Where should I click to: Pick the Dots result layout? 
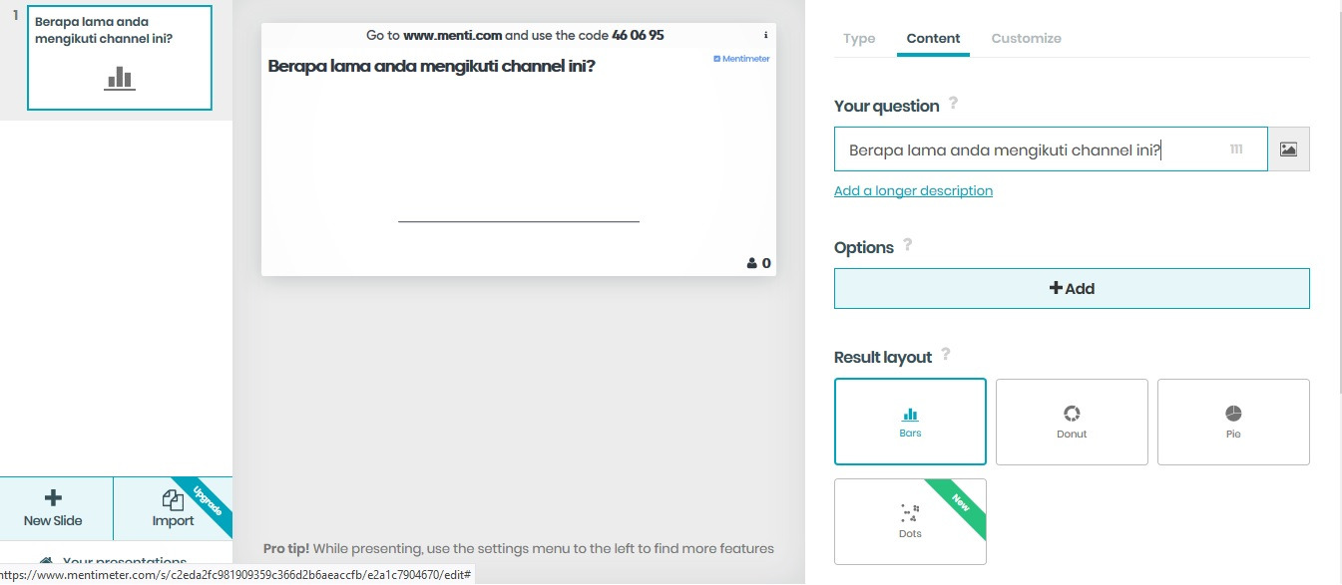point(910,521)
